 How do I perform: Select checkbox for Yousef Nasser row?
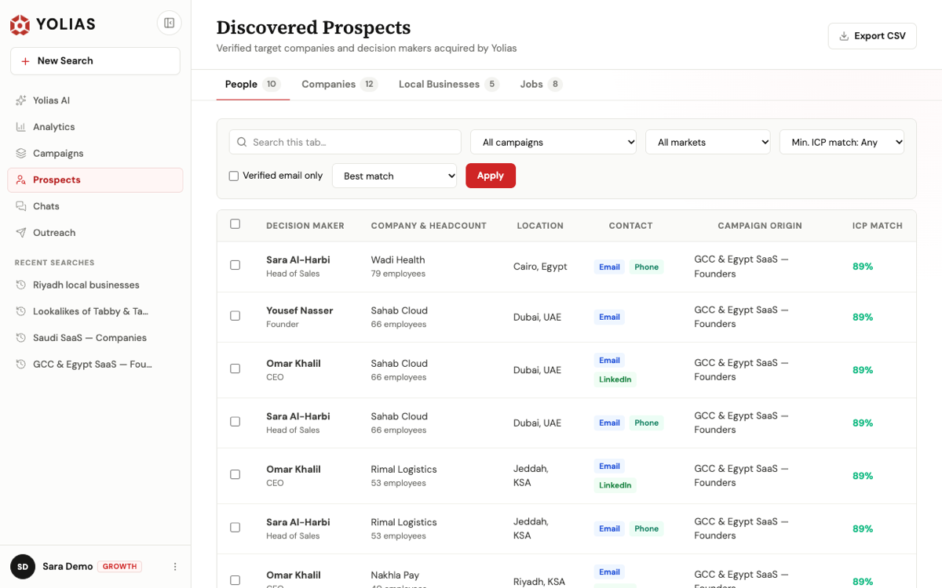pos(235,316)
